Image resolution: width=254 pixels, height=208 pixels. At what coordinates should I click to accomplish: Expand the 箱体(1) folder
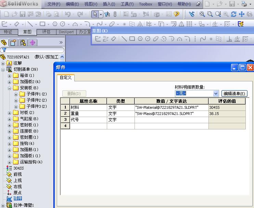tap(9, 76)
